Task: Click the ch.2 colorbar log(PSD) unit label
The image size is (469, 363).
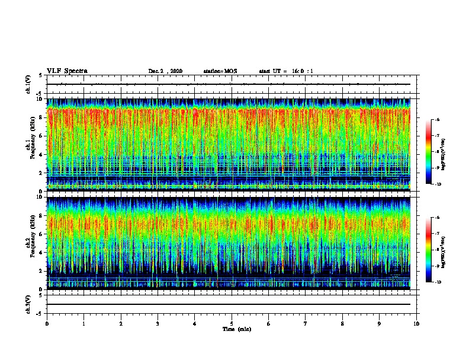Action: pos(443,252)
